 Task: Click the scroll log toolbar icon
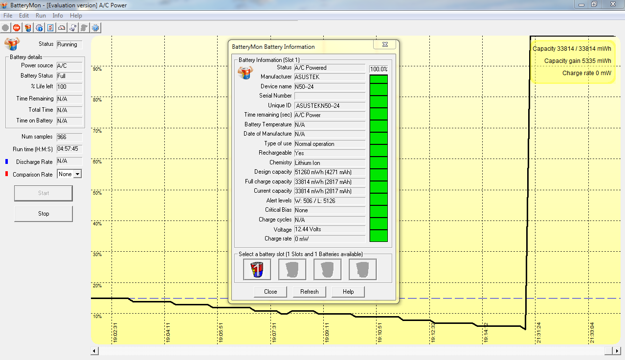tap(73, 28)
